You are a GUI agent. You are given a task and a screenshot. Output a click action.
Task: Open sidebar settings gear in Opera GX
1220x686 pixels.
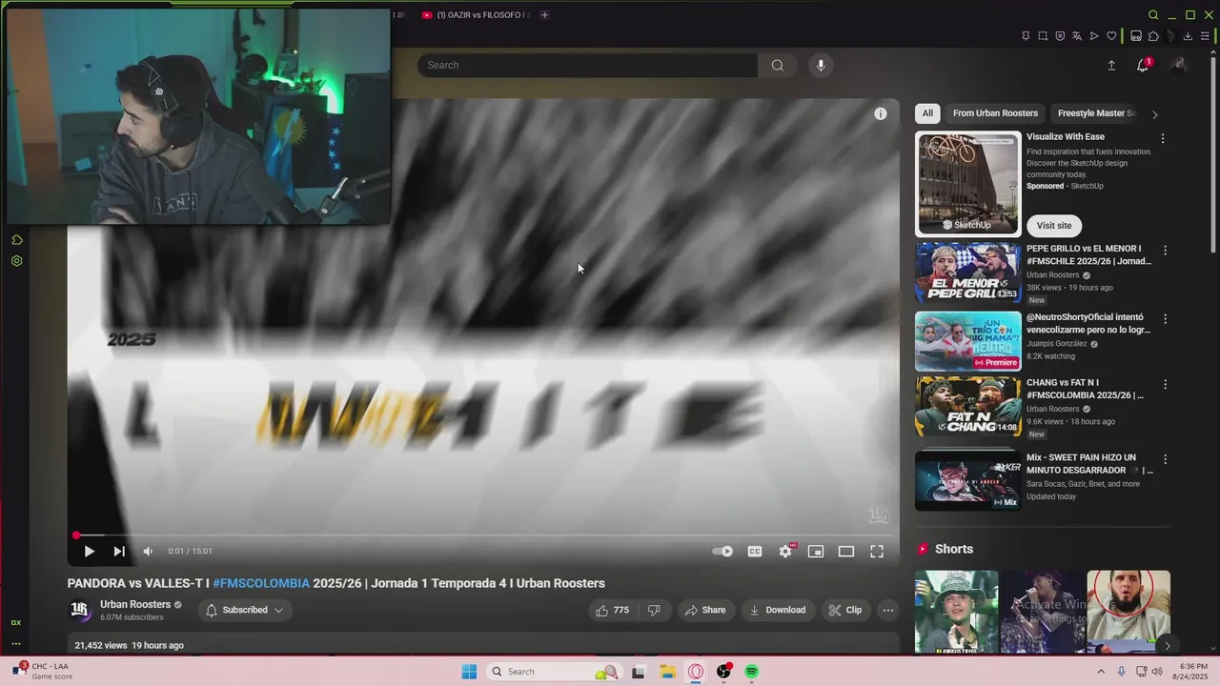tap(16, 261)
